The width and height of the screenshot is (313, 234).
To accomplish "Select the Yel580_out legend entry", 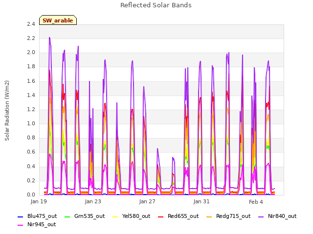I will click(x=132, y=216).
